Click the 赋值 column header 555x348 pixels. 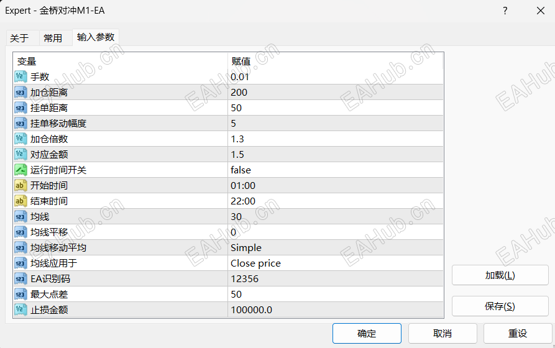335,62
